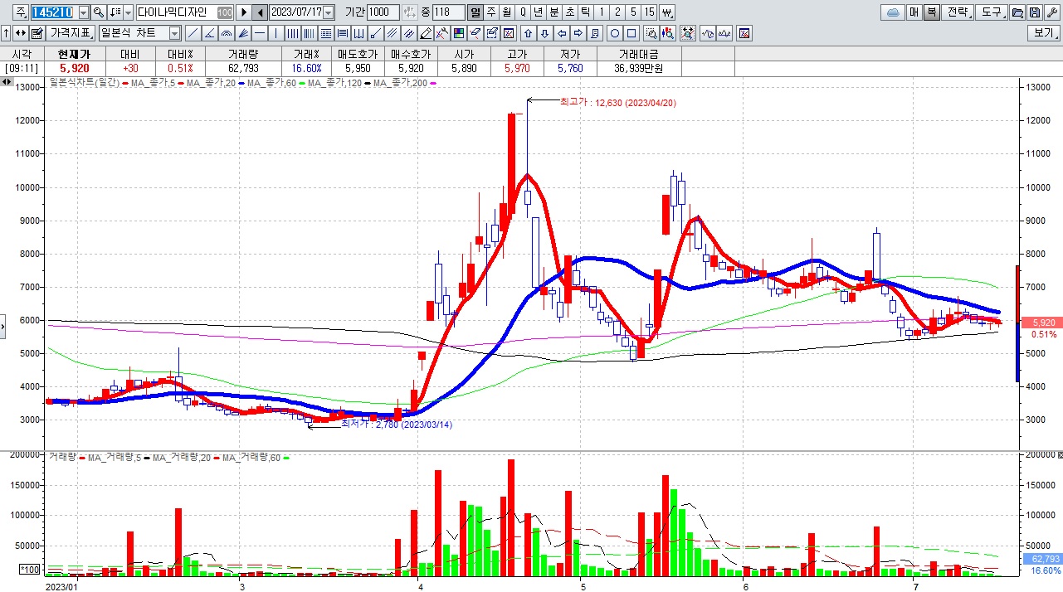Click the cloud sync icon

pyautogui.click(x=893, y=12)
